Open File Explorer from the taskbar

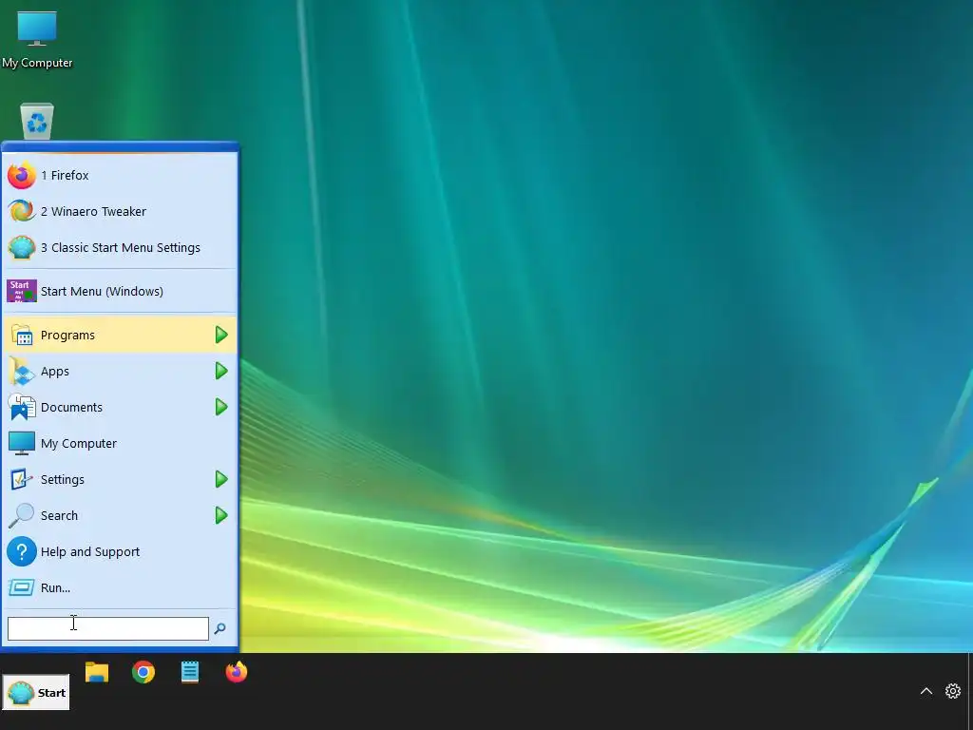point(97,672)
